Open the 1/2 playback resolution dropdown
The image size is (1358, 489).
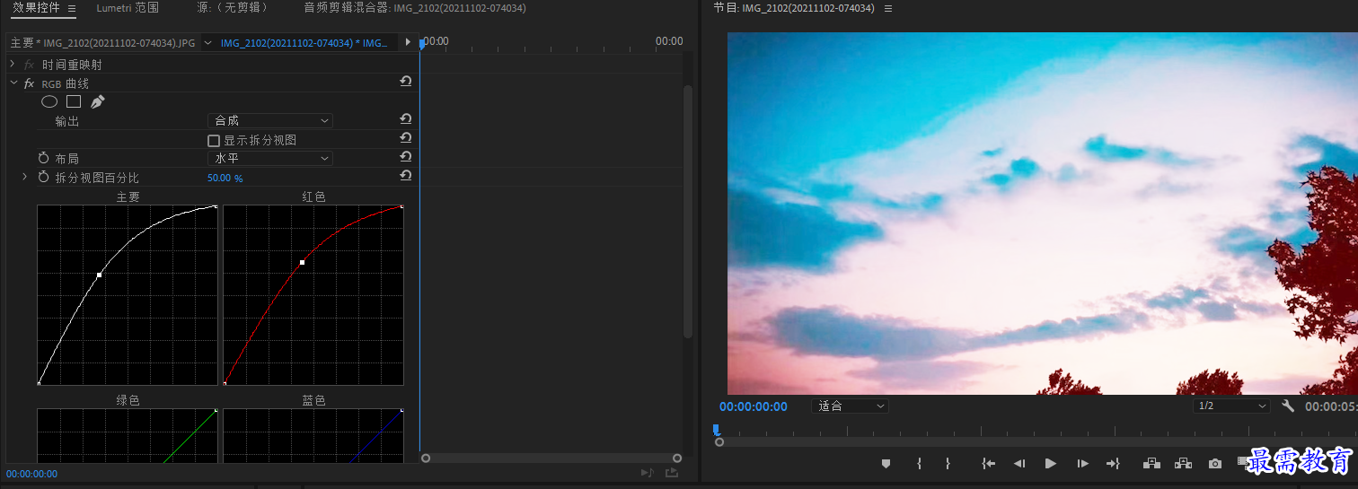[x=1231, y=406]
